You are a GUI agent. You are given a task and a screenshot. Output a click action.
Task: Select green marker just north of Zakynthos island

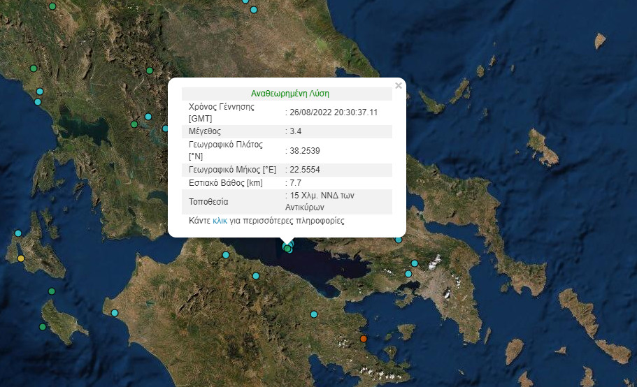pyautogui.click(x=51, y=291)
